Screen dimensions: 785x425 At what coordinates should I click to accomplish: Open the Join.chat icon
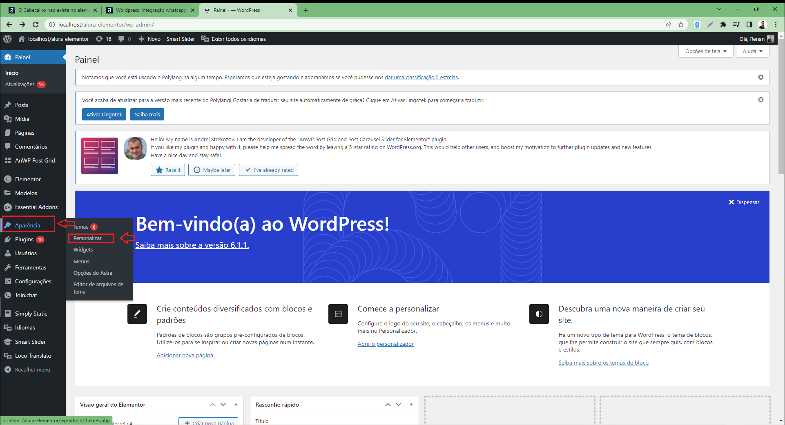tap(8, 295)
